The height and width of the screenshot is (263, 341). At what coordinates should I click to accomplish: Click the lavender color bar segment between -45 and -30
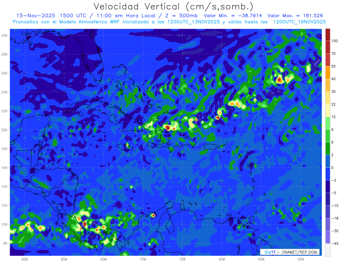click(328, 237)
